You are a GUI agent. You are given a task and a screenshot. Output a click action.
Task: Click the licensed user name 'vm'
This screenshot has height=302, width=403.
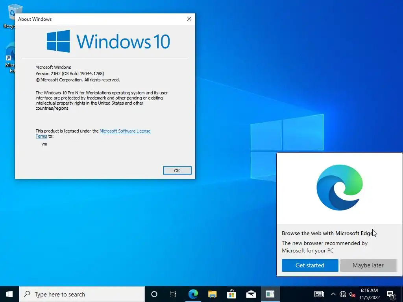coord(44,144)
